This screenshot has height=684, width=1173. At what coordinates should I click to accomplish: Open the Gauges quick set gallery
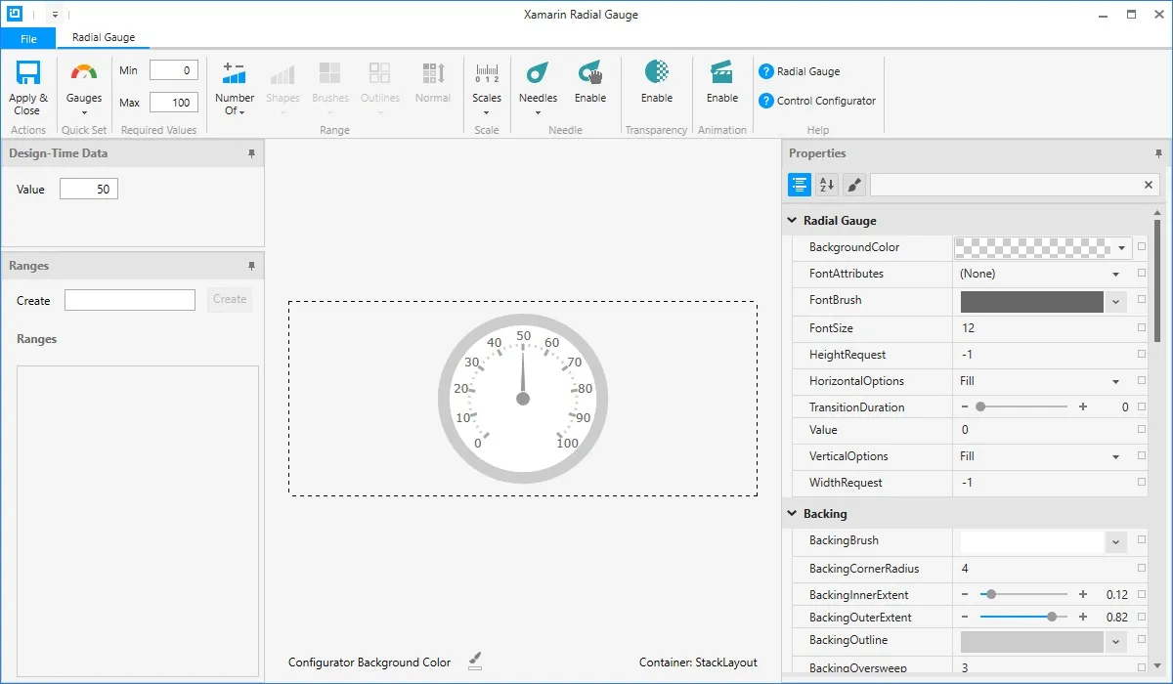[x=84, y=86]
